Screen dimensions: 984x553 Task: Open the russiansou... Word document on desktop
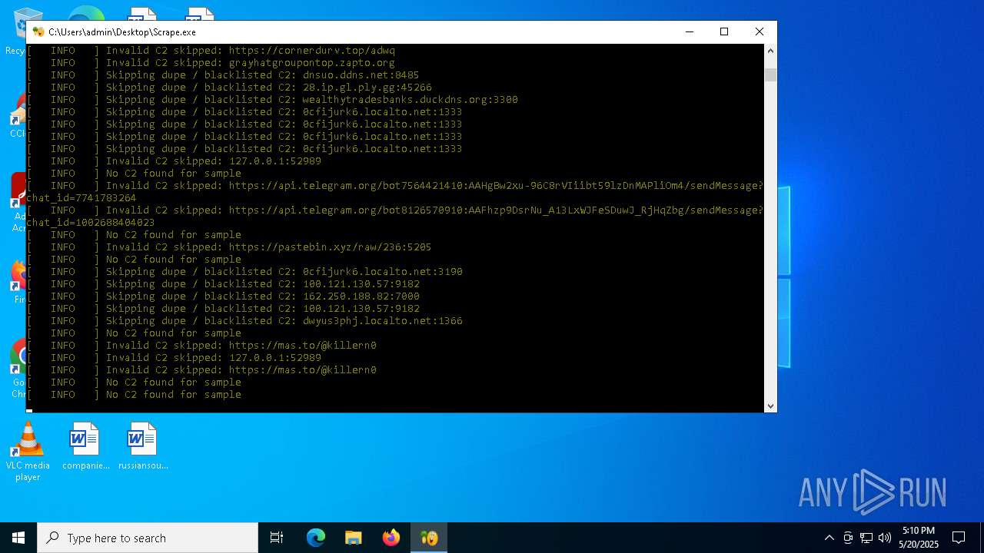(143, 446)
